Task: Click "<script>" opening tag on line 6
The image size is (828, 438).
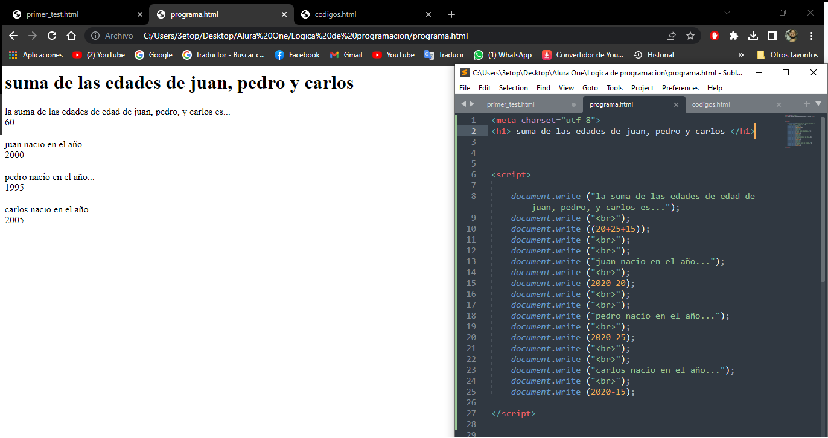Action: 511,175
